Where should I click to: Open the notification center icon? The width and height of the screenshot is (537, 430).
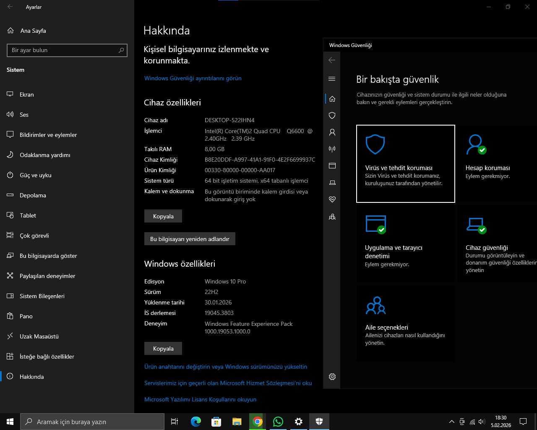[x=523, y=422]
